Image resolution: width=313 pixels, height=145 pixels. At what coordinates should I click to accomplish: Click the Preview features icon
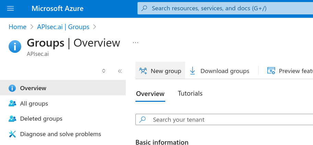click(271, 71)
